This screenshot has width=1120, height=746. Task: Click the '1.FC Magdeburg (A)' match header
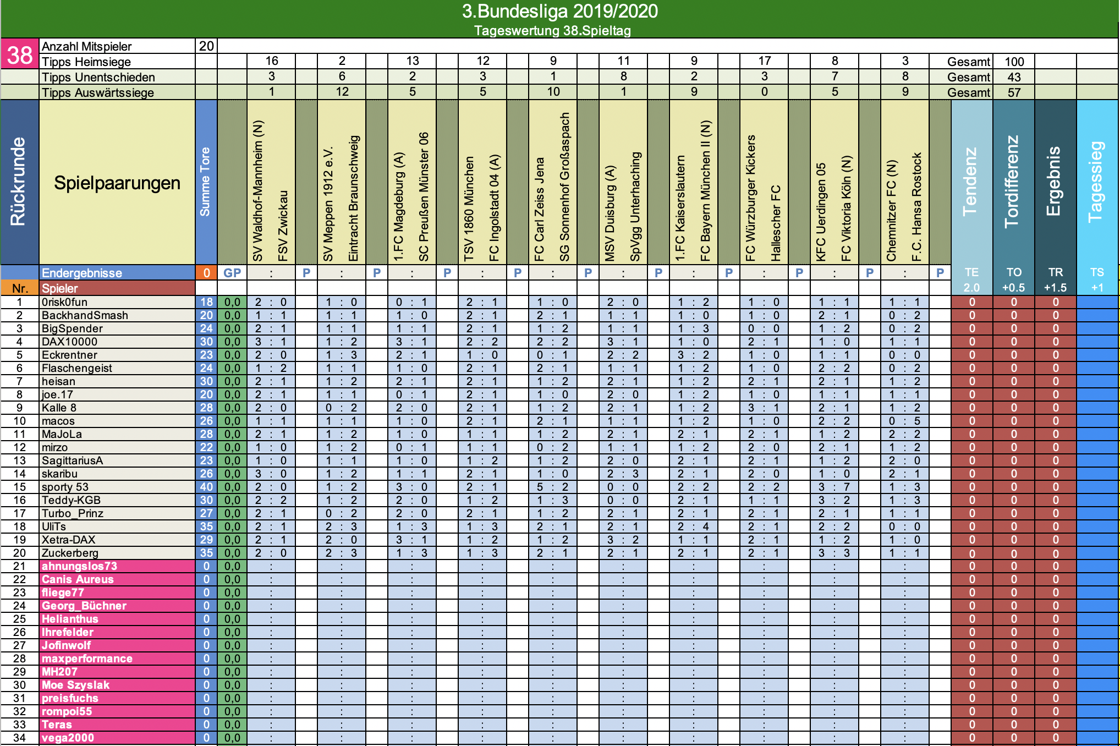click(399, 206)
